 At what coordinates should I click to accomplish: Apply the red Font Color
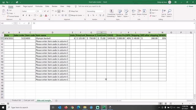pos(46,15)
